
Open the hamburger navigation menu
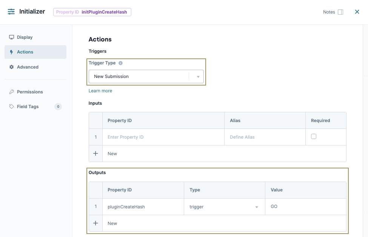point(11,12)
